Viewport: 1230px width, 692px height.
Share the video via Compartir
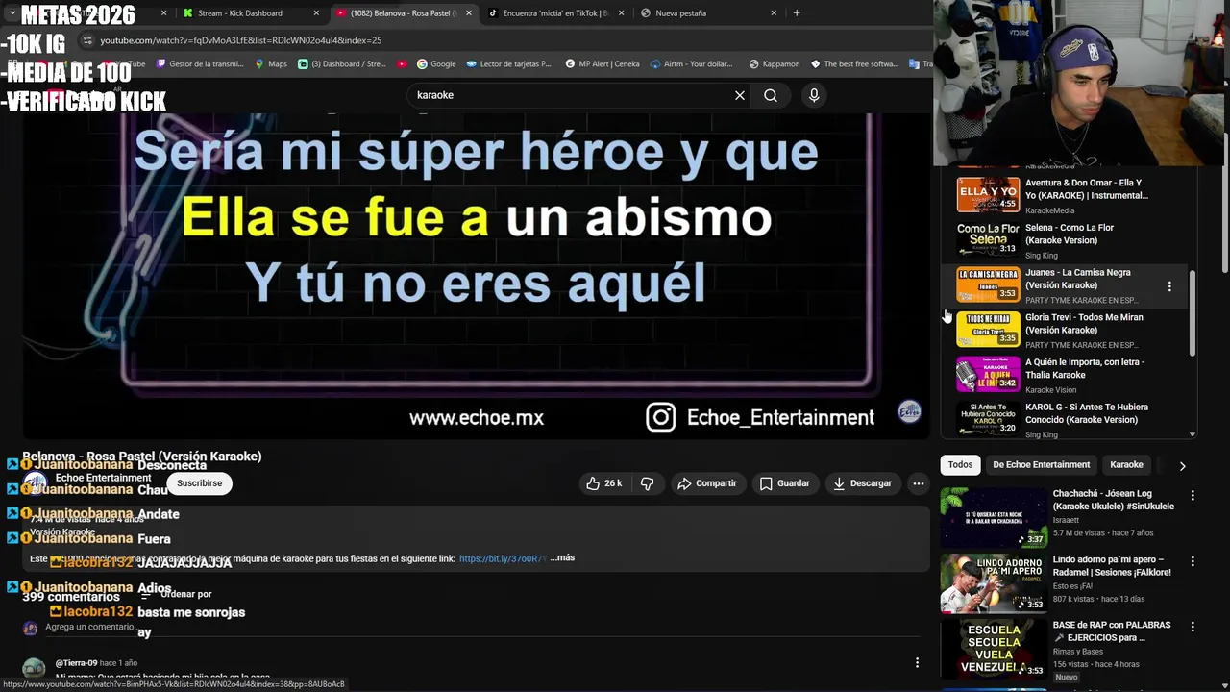(x=706, y=483)
